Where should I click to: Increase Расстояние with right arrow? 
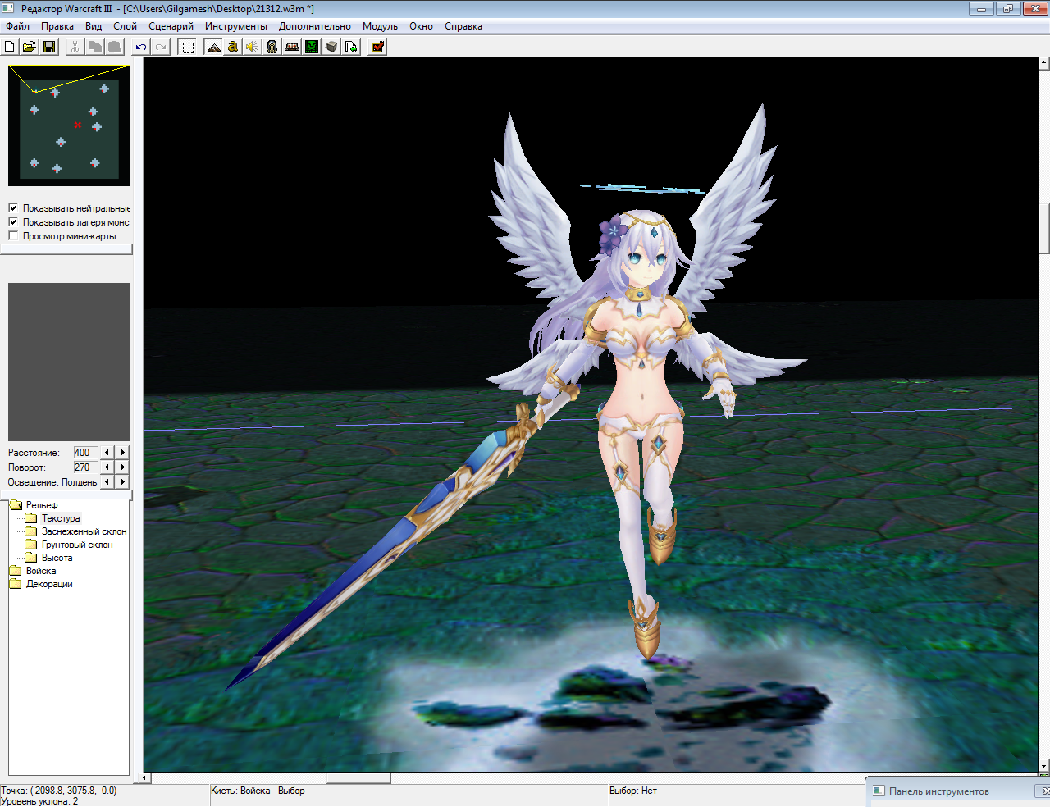[x=123, y=452]
